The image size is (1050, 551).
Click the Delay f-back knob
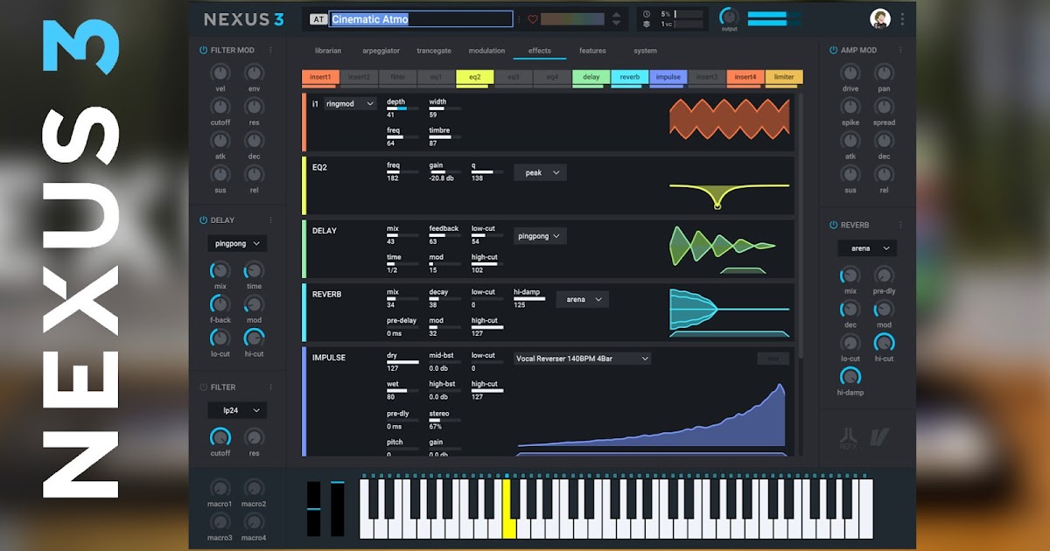point(220,304)
